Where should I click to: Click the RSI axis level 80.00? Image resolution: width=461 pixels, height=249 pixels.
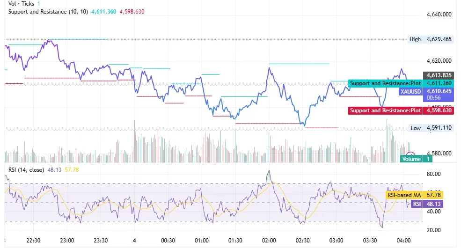click(434, 174)
